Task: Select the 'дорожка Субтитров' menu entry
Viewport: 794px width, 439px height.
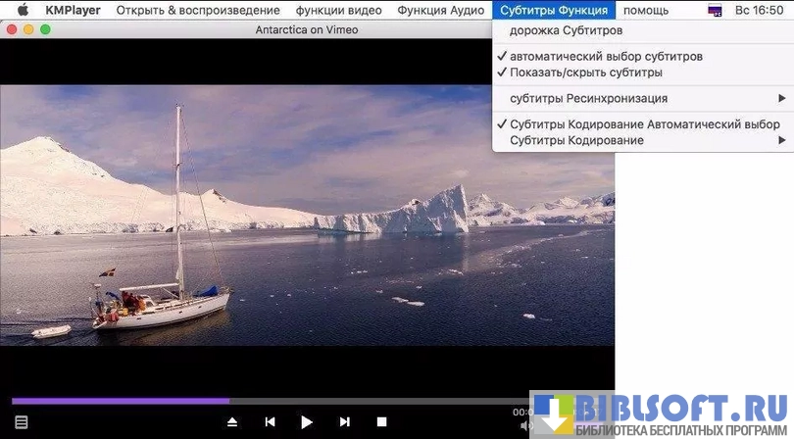Action: coord(566,30)
